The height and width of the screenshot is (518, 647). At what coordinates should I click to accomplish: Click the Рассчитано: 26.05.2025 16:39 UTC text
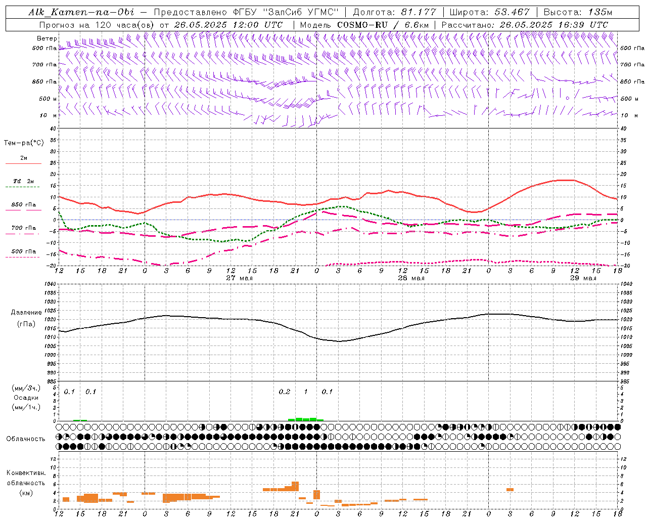525,25
